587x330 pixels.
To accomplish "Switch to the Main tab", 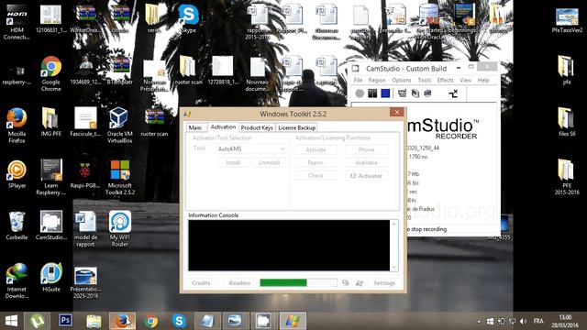I will 194,127.
